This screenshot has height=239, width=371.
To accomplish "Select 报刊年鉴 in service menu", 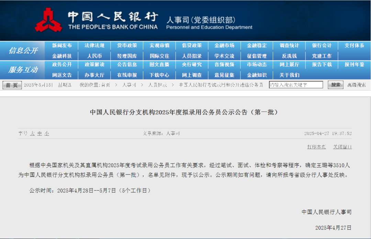I will tap(354, 64).
